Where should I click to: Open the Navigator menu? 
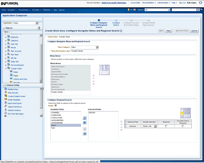[x=12, y=10]
